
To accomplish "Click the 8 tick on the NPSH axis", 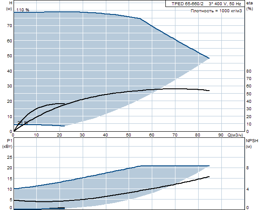I will coord(248,168).
